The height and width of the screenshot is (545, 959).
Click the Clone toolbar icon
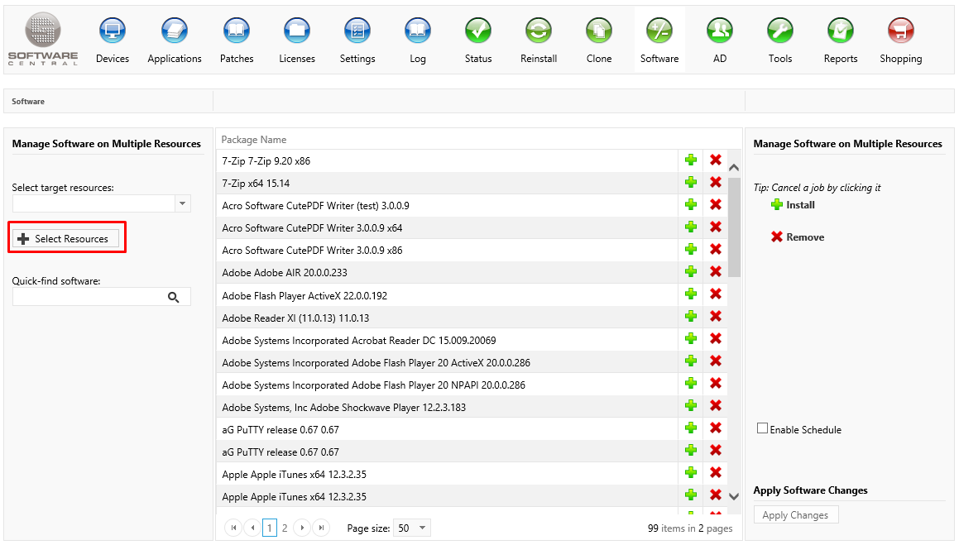pos(599,32)
